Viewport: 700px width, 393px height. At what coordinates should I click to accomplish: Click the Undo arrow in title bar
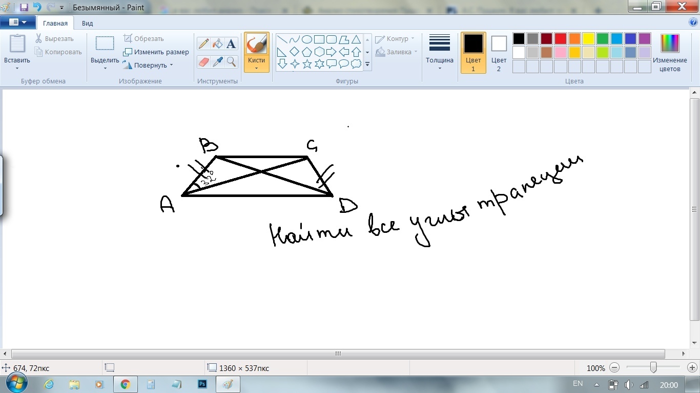point(37,8)
